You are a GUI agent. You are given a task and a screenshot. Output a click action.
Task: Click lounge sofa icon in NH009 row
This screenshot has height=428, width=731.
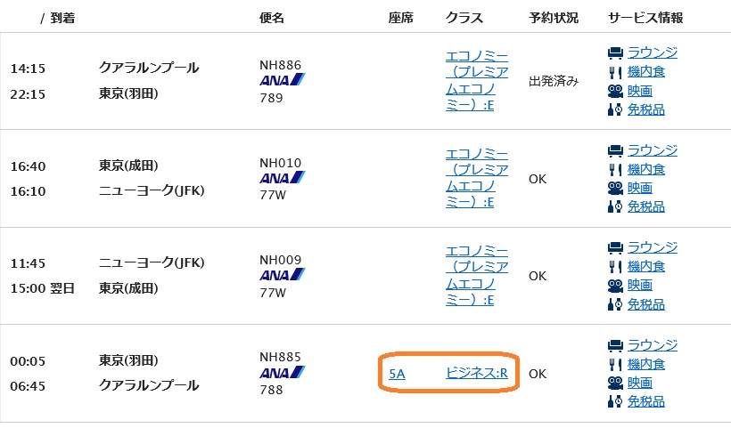[615, 247]
